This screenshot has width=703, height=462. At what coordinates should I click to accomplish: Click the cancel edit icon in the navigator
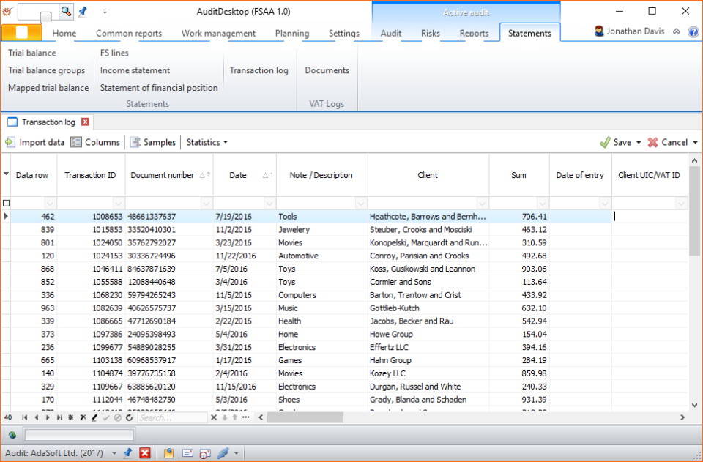tap(116, 417)
